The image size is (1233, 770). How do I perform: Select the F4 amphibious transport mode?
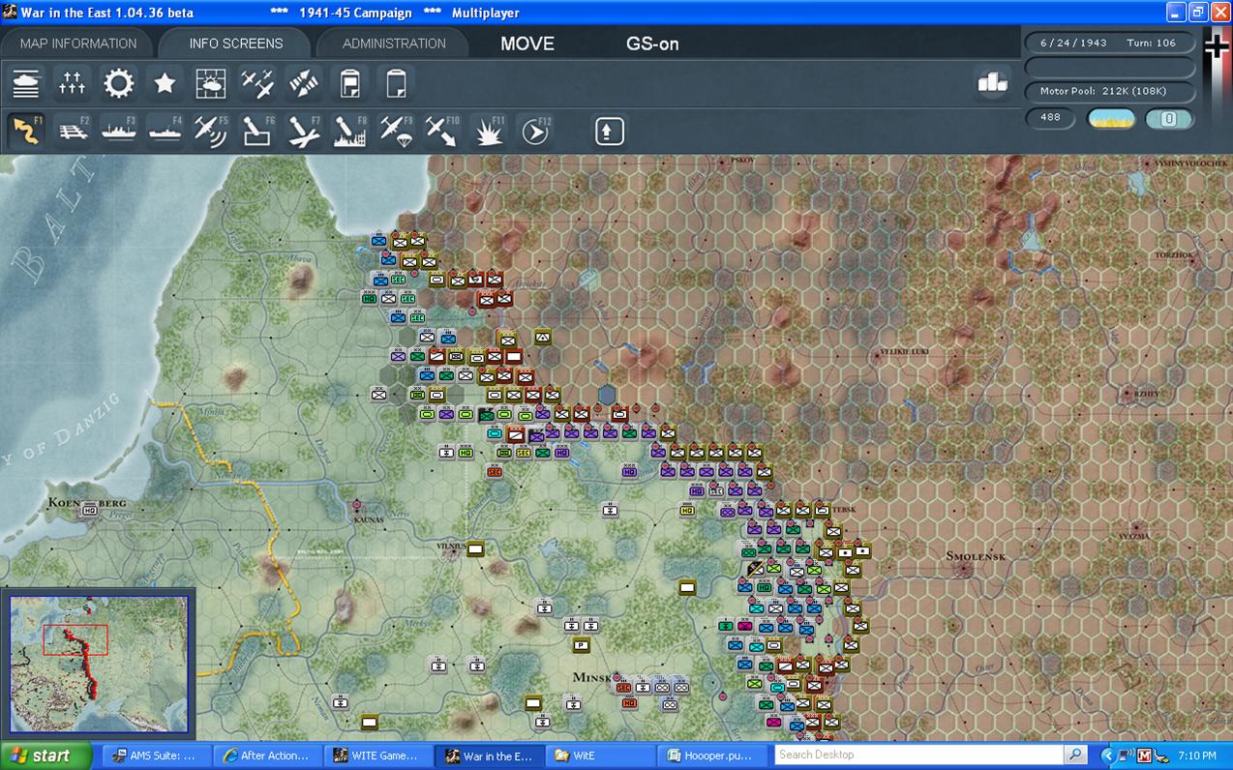point(165,131)
